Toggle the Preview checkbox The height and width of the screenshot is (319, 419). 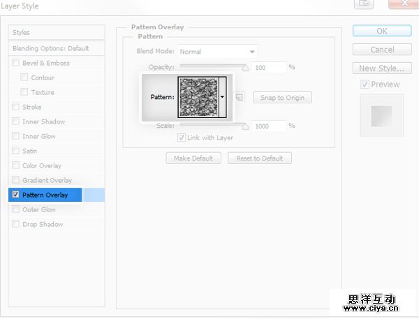pyautogui.click(x=365, y=84)
